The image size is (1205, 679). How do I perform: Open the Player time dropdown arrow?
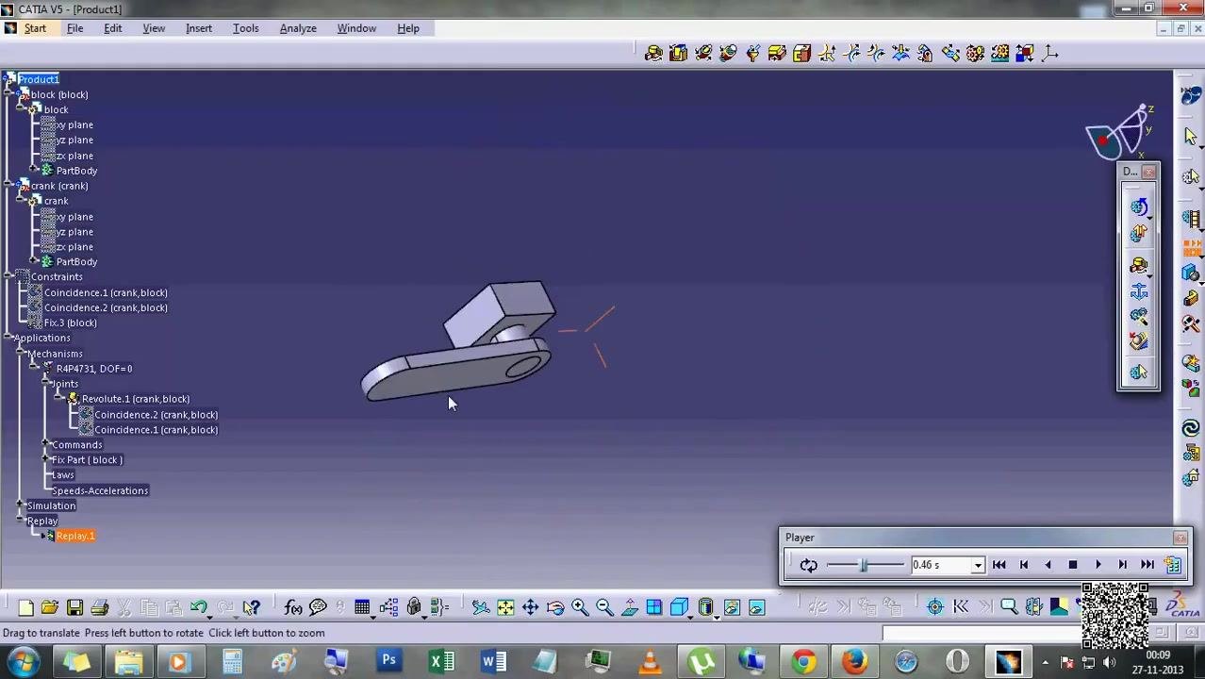pos(978,565)
